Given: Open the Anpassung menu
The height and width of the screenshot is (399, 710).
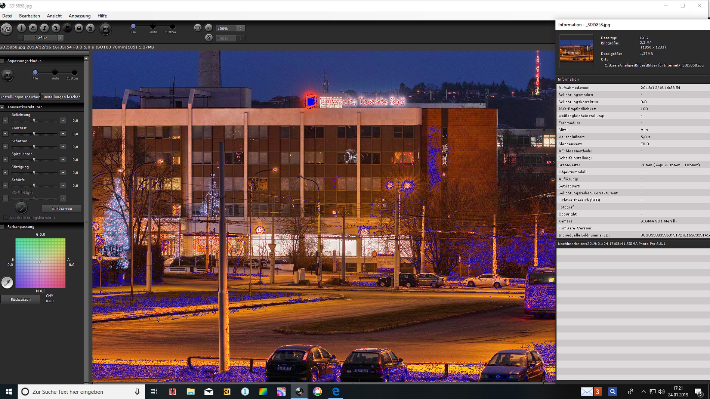Looking at the screenshot, I should pyautogui.click(x=79, y=16).
